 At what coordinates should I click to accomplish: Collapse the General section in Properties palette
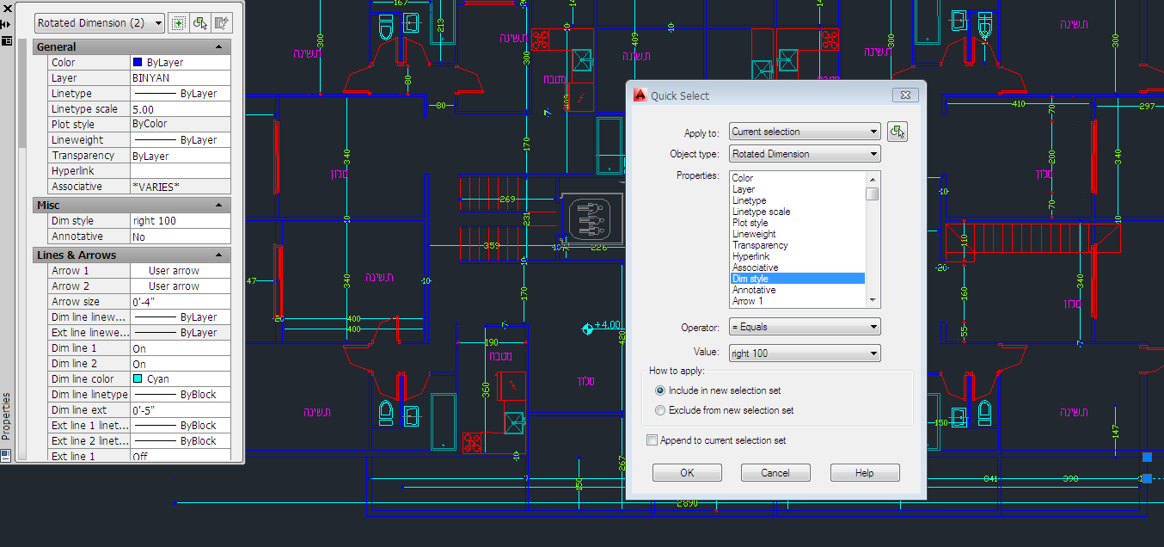point(218,47)
